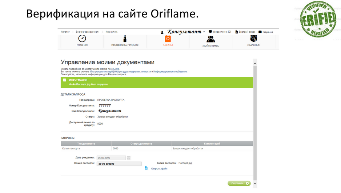Select the ЗАКАЗЫ tab label
The image size is (341, 193).
pos(168,45)
